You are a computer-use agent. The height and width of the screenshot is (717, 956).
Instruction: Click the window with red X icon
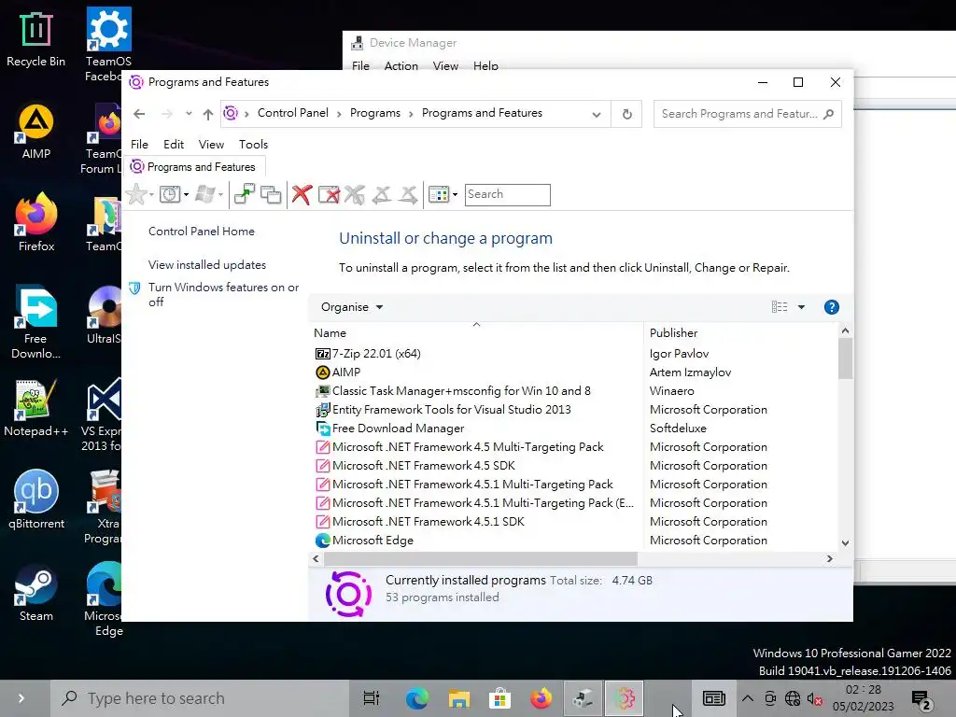point(329,194)
